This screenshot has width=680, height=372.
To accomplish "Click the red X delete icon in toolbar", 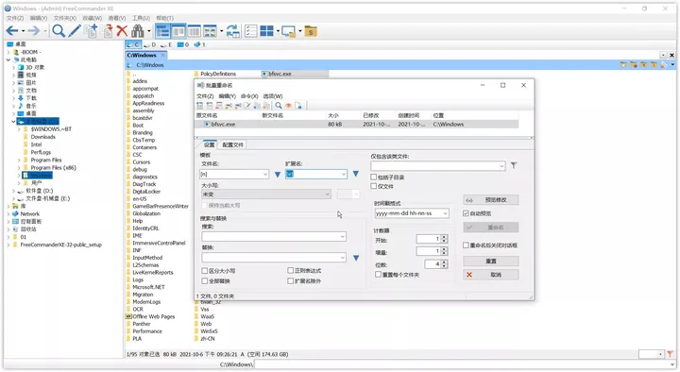I will pos(122,31).
